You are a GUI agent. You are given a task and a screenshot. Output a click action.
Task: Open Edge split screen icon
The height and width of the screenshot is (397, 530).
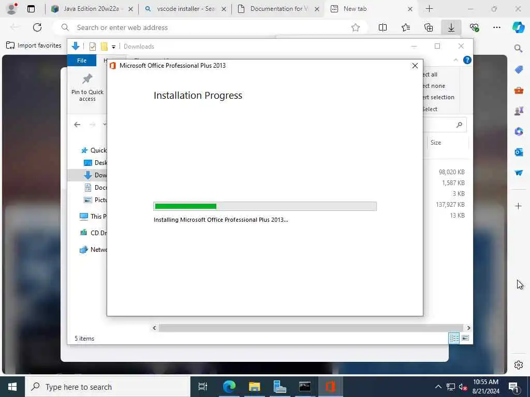pyautogui.click(x=382, y=28)
